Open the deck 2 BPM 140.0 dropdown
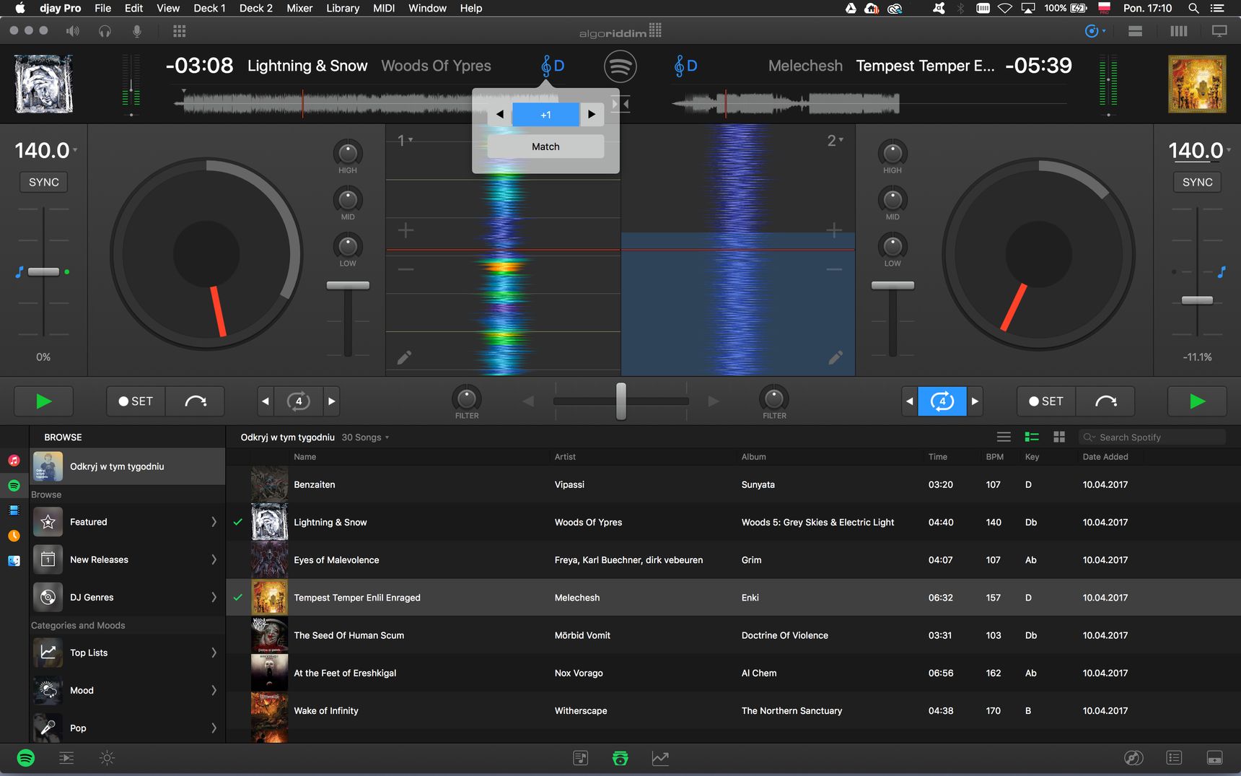Image resolution: width=1241 pixels, height=776 pixels. (x=1200, y=150)
